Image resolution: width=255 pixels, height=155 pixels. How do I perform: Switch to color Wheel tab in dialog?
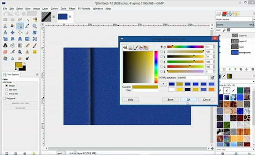(x=141, y=47)
